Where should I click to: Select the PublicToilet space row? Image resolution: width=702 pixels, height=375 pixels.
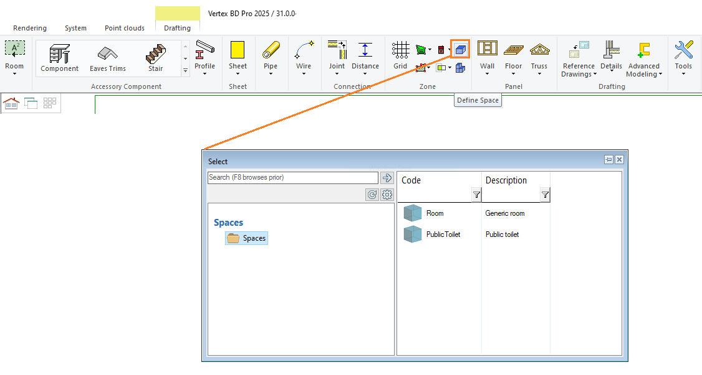tap(443, 234)
